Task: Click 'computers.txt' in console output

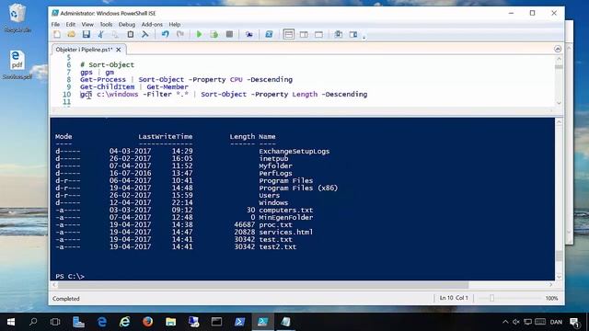Action: tap(286, 211)
